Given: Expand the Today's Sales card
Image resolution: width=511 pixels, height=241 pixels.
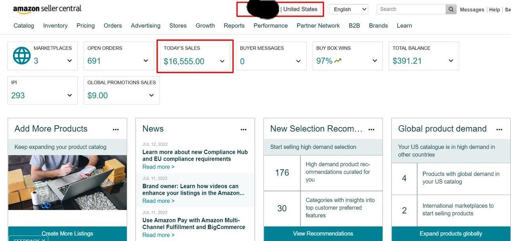Looking at the screenshot, I should (222, 61).
